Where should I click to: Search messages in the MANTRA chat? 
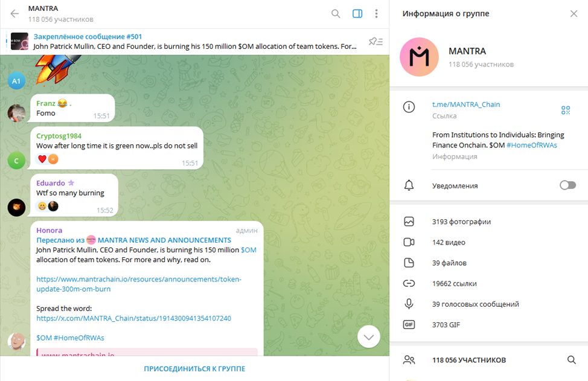point(336,14)
